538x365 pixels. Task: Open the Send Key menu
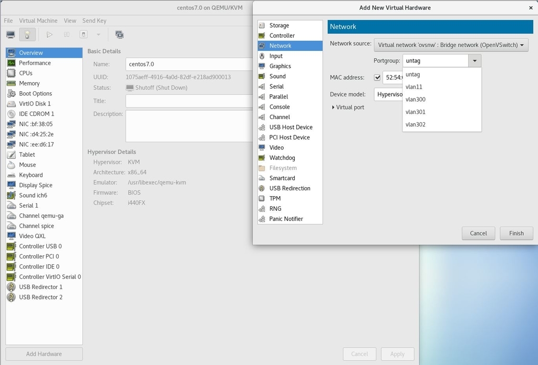pos(95,20)
